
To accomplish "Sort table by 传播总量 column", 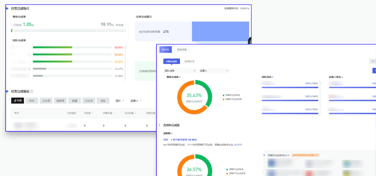I will tap(109, 113).
